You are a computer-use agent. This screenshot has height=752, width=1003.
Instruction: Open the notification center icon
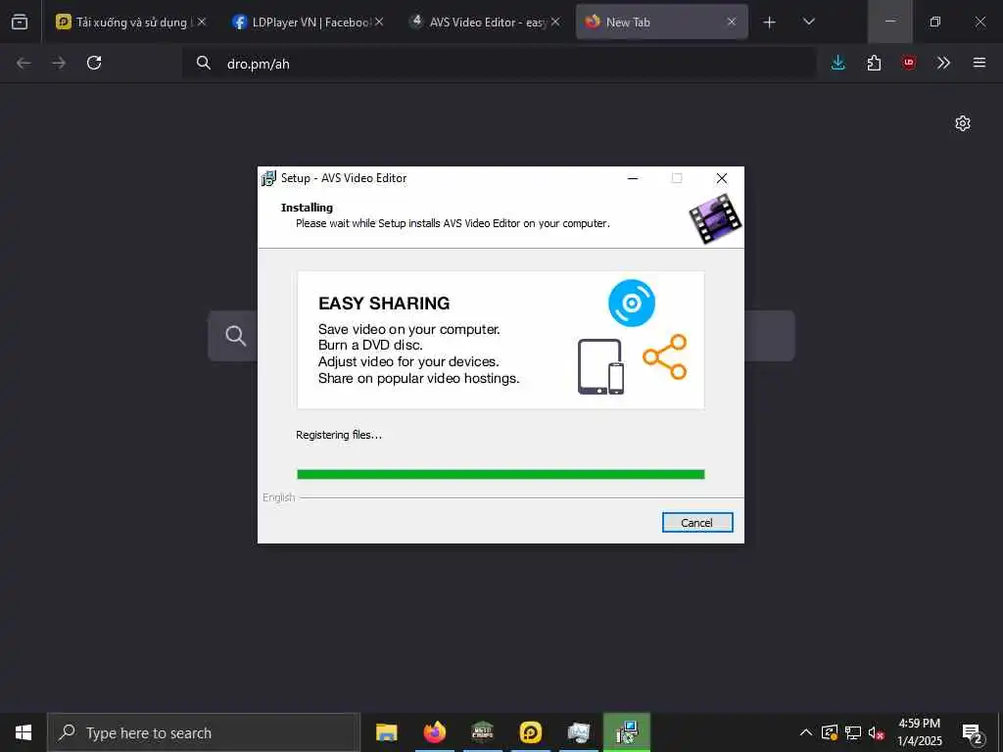tap(973, 732)
